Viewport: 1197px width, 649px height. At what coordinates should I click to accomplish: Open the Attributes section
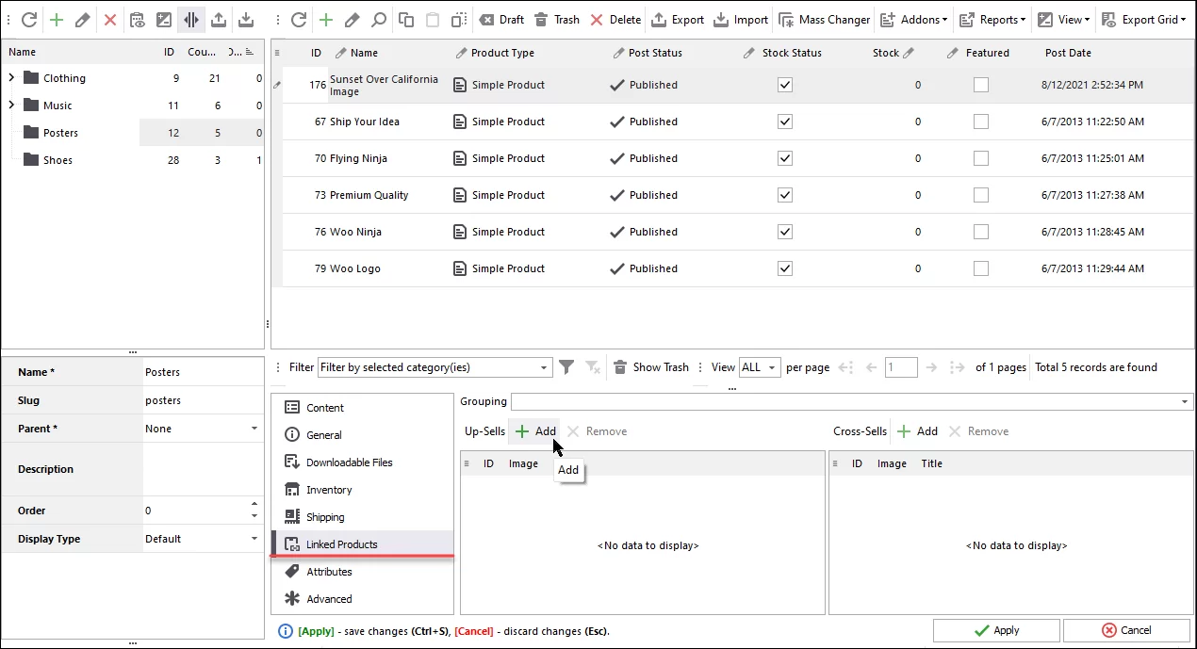point(327,571)
